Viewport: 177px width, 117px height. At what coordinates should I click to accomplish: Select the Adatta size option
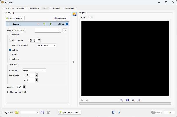(x=10, y=50)
